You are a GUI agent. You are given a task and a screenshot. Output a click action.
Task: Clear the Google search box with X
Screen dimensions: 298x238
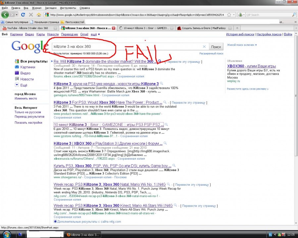point(204,47)
